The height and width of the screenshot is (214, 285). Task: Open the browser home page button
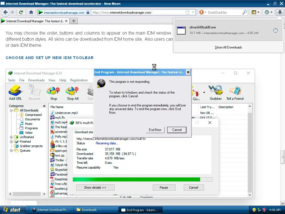pyautogui.click(x=31, y=12)
